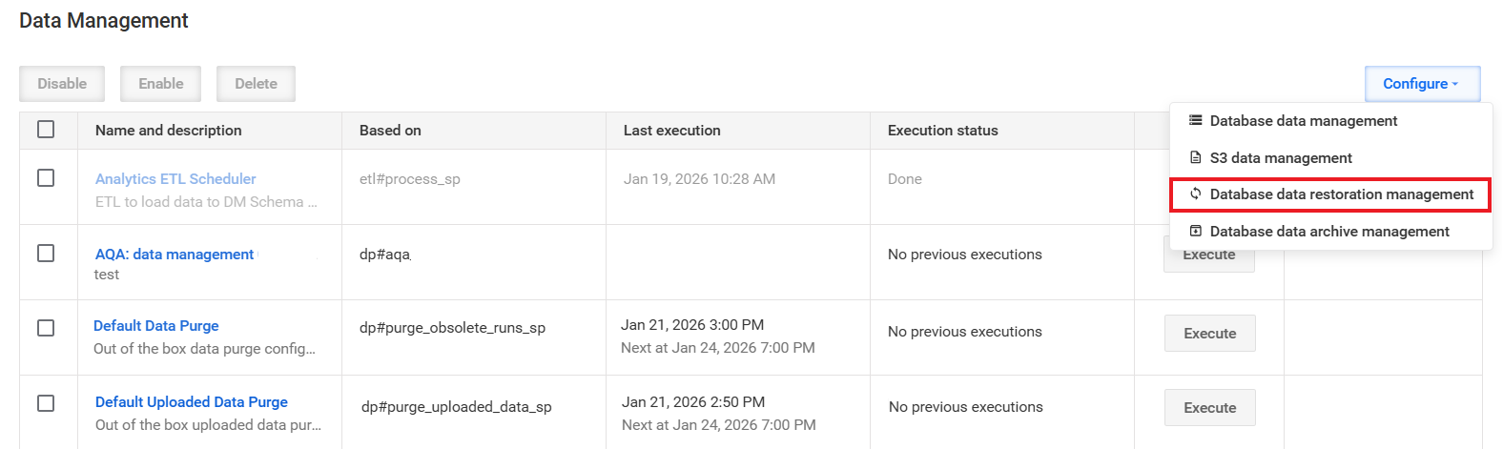Open the AQA: data management link
Image resolution: width=1503 pixels, height=449 pixels.
pyautogui.click(x=175, y=254)
